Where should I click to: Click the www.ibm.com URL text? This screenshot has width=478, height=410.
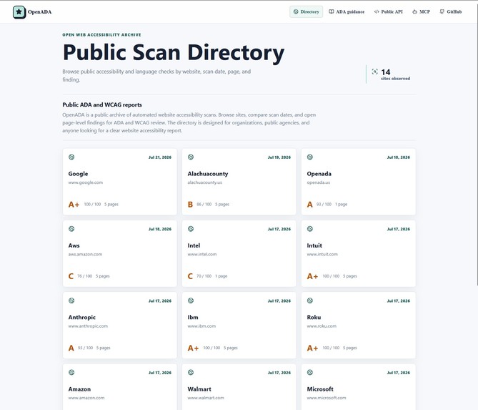(201, 326)
